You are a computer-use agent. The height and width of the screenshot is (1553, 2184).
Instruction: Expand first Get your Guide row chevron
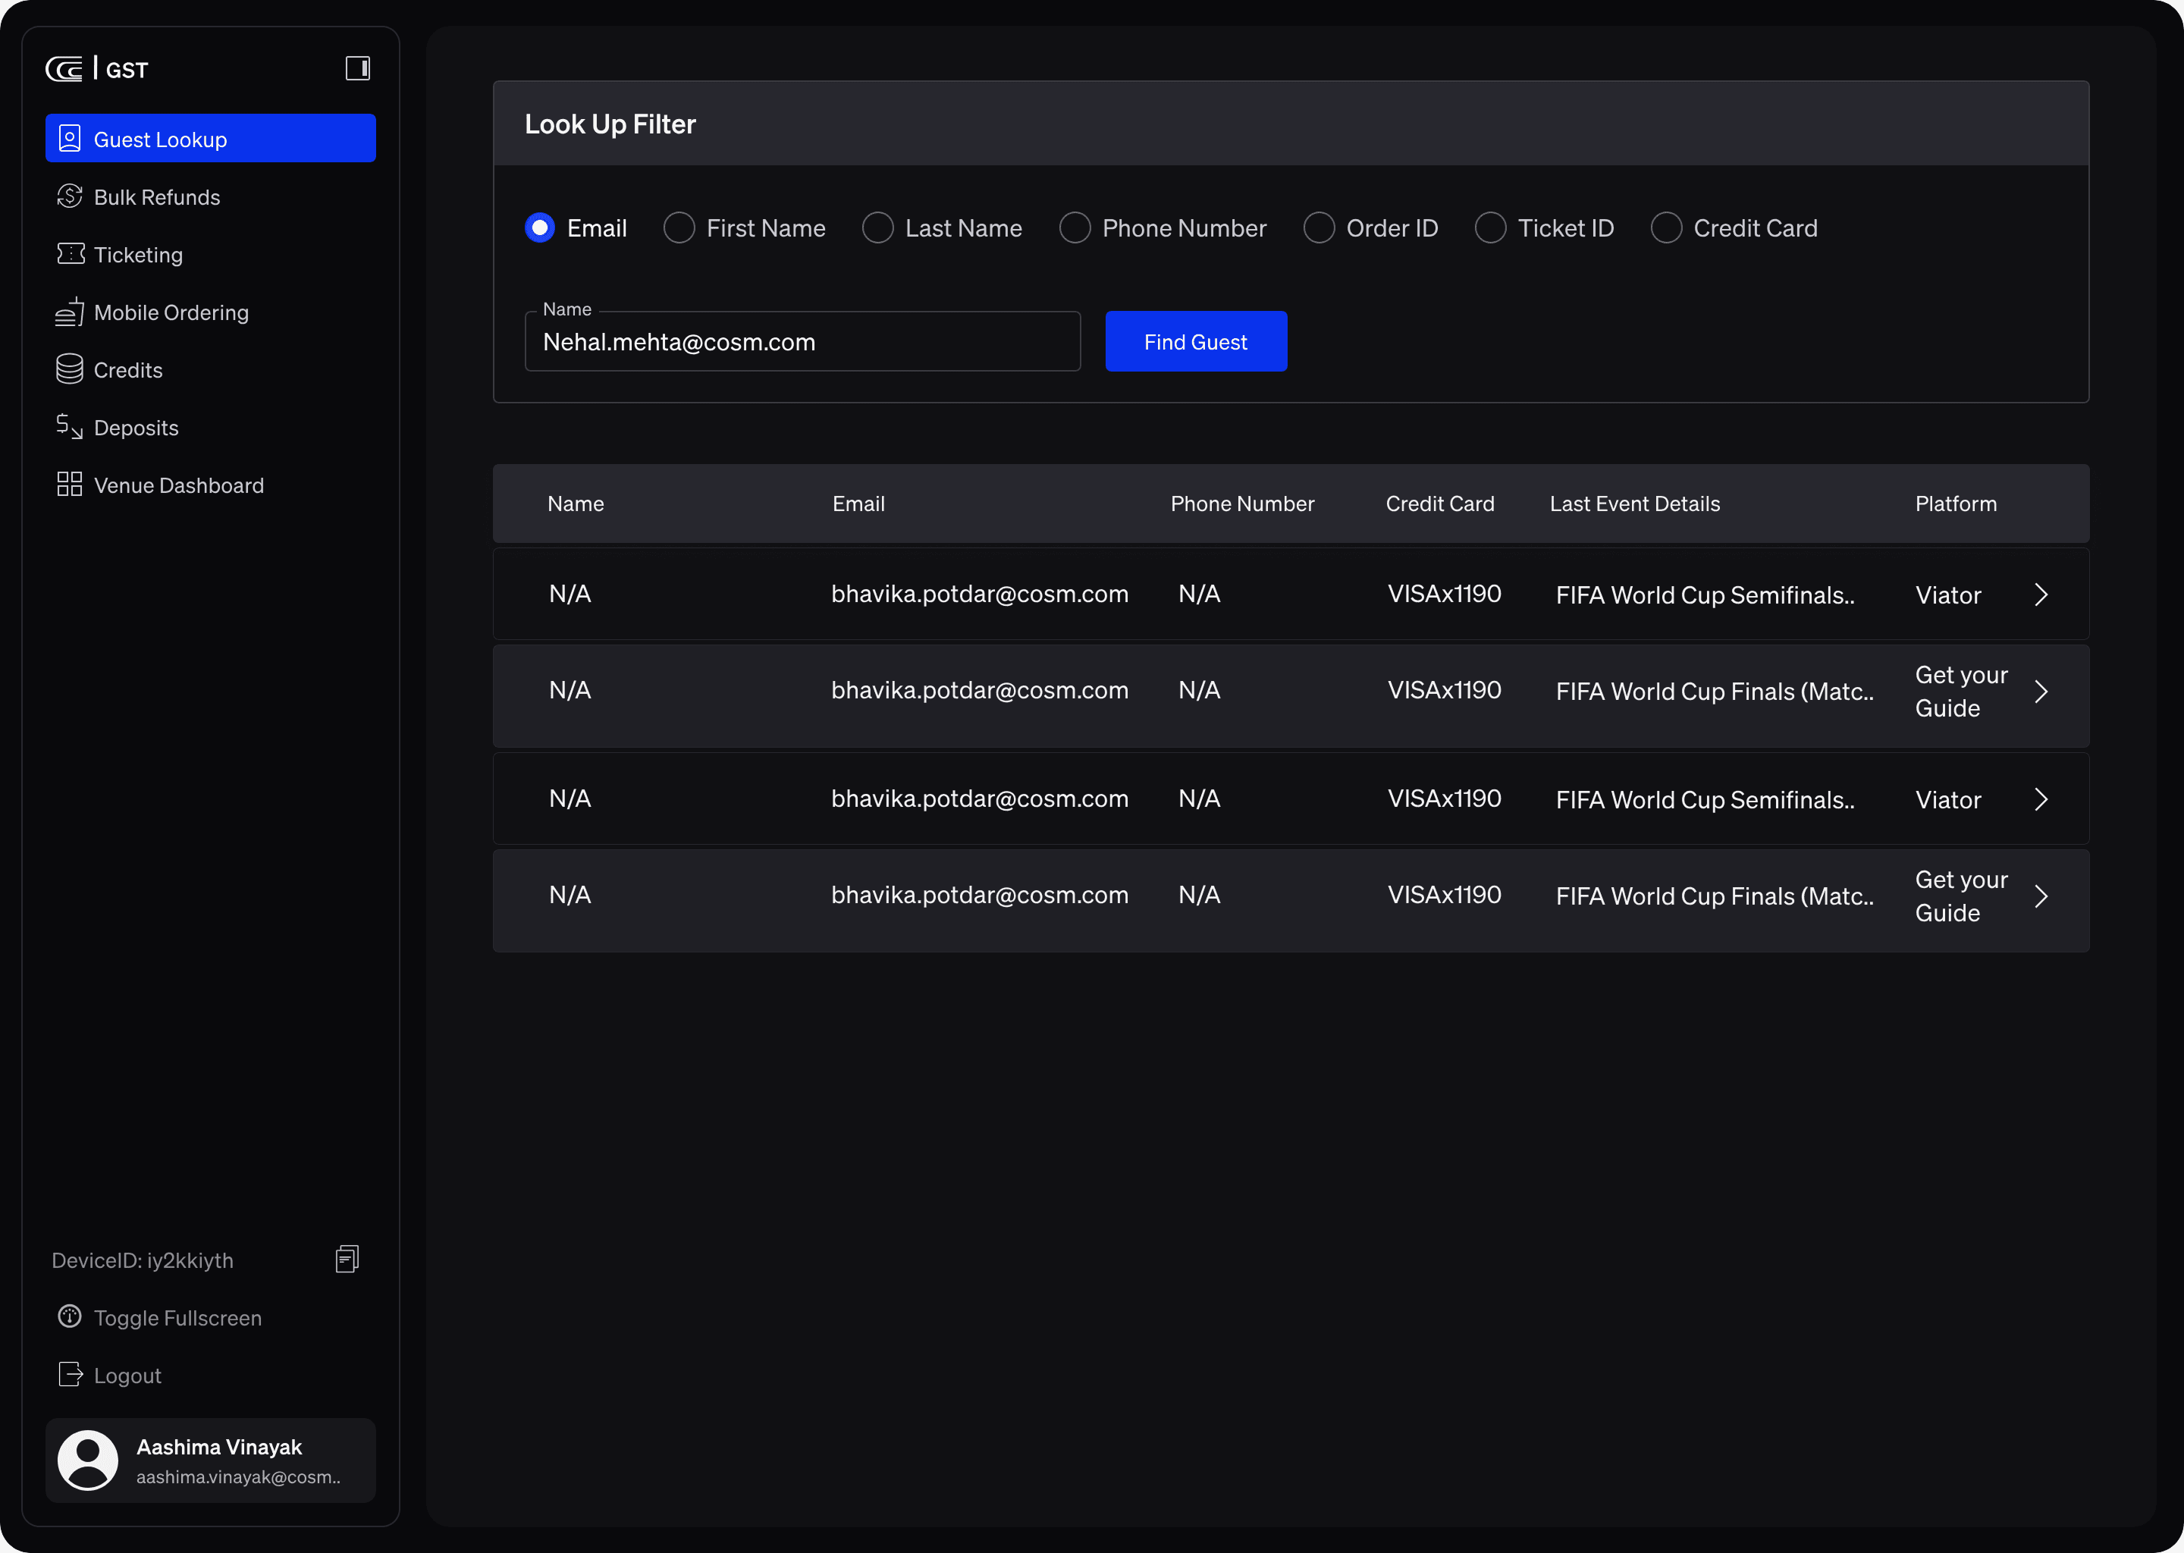[x=2041, y=692]
